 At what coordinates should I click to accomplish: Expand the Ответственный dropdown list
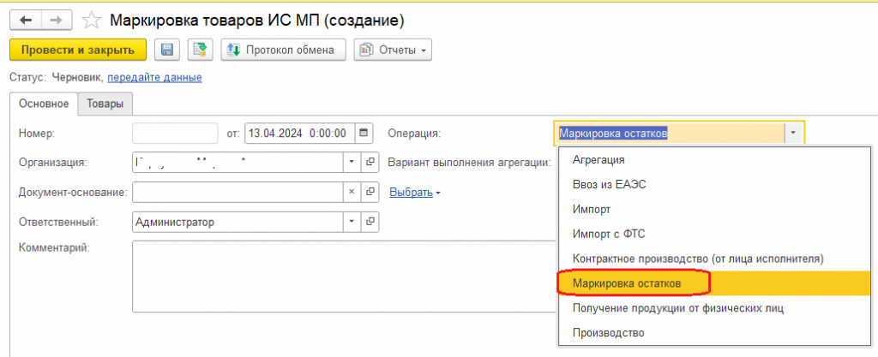pos(352,222)
